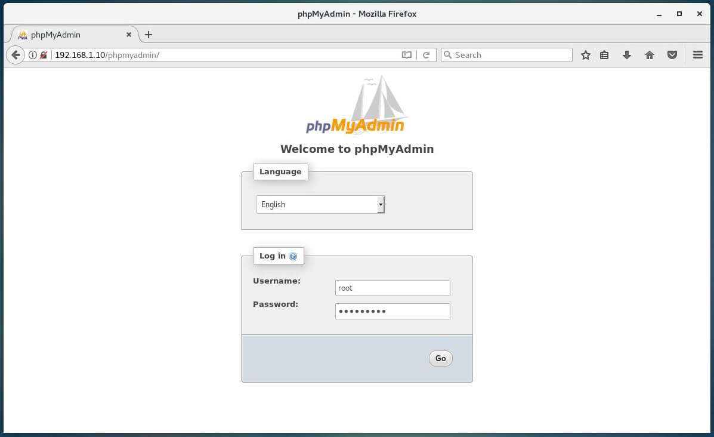This screenshot has height=437, width=714.
Task: Bookmark this page with the star icon
Action: (x=586, y=55)
